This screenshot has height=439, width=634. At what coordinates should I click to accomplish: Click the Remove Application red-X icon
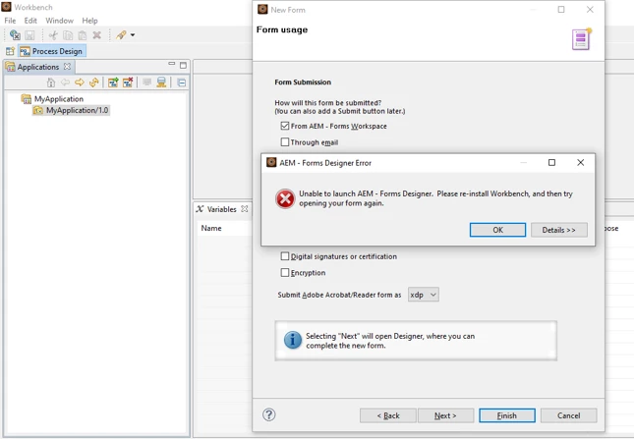[x=128, y=82]
